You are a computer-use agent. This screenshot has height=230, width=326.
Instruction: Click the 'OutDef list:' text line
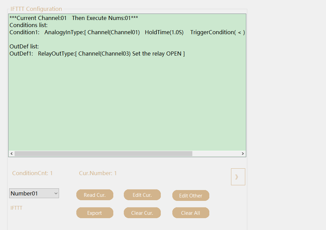coord(24,46)
